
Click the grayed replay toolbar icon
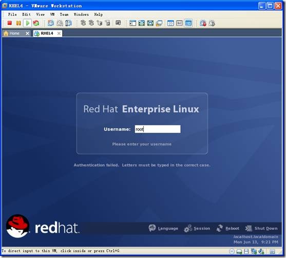point(212,23)
